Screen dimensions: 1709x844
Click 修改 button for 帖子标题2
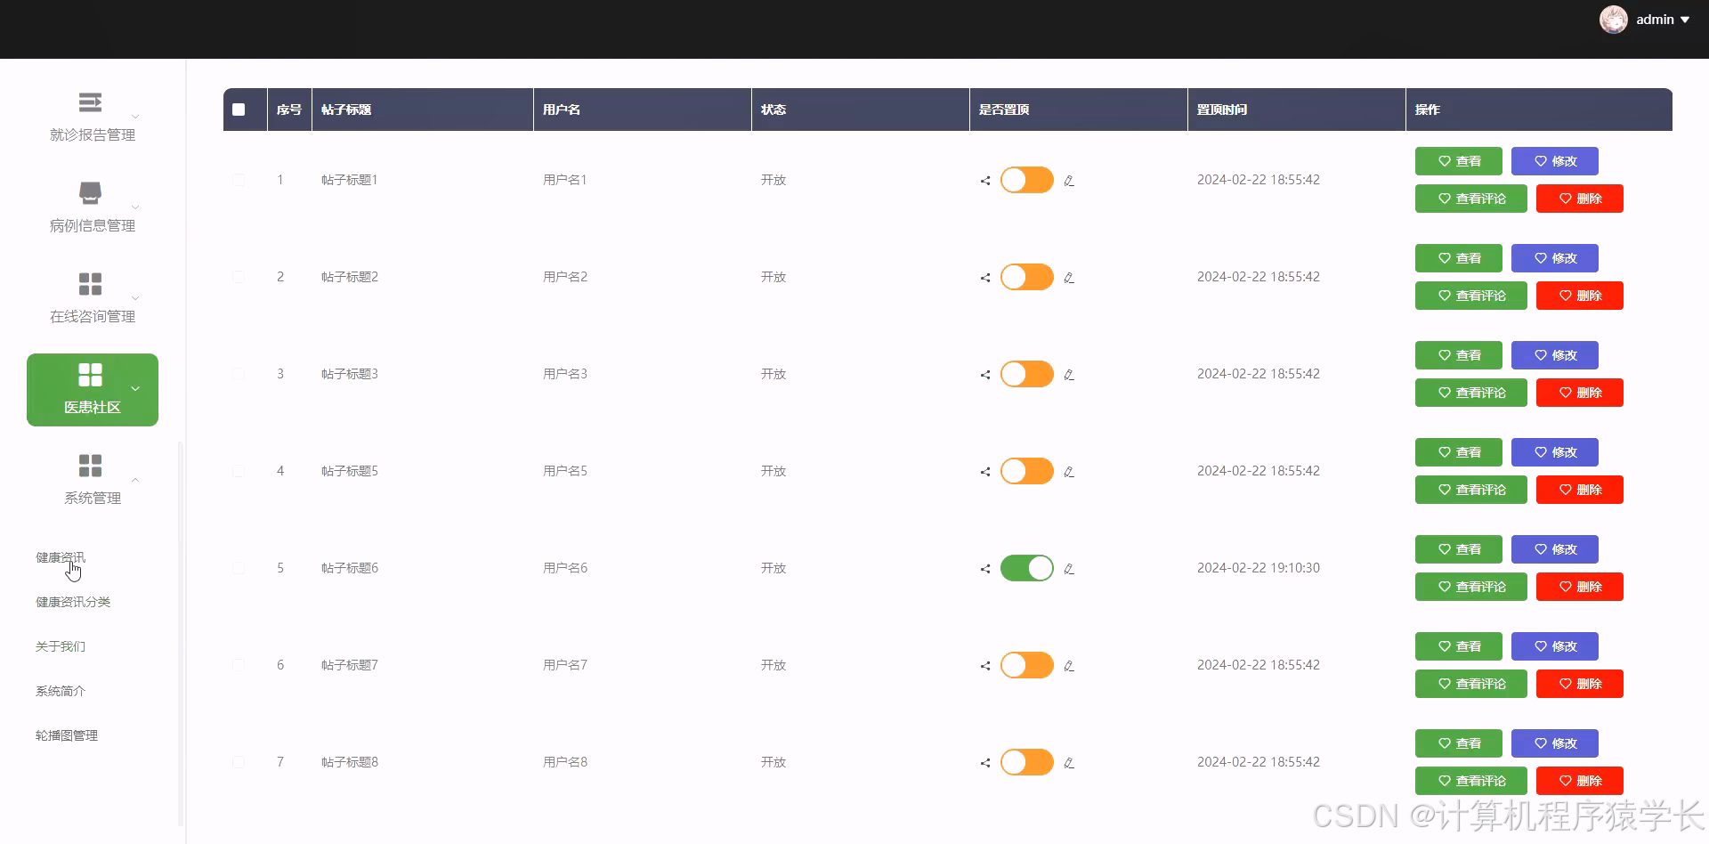pyautogui.click(x=1555, y=258)
